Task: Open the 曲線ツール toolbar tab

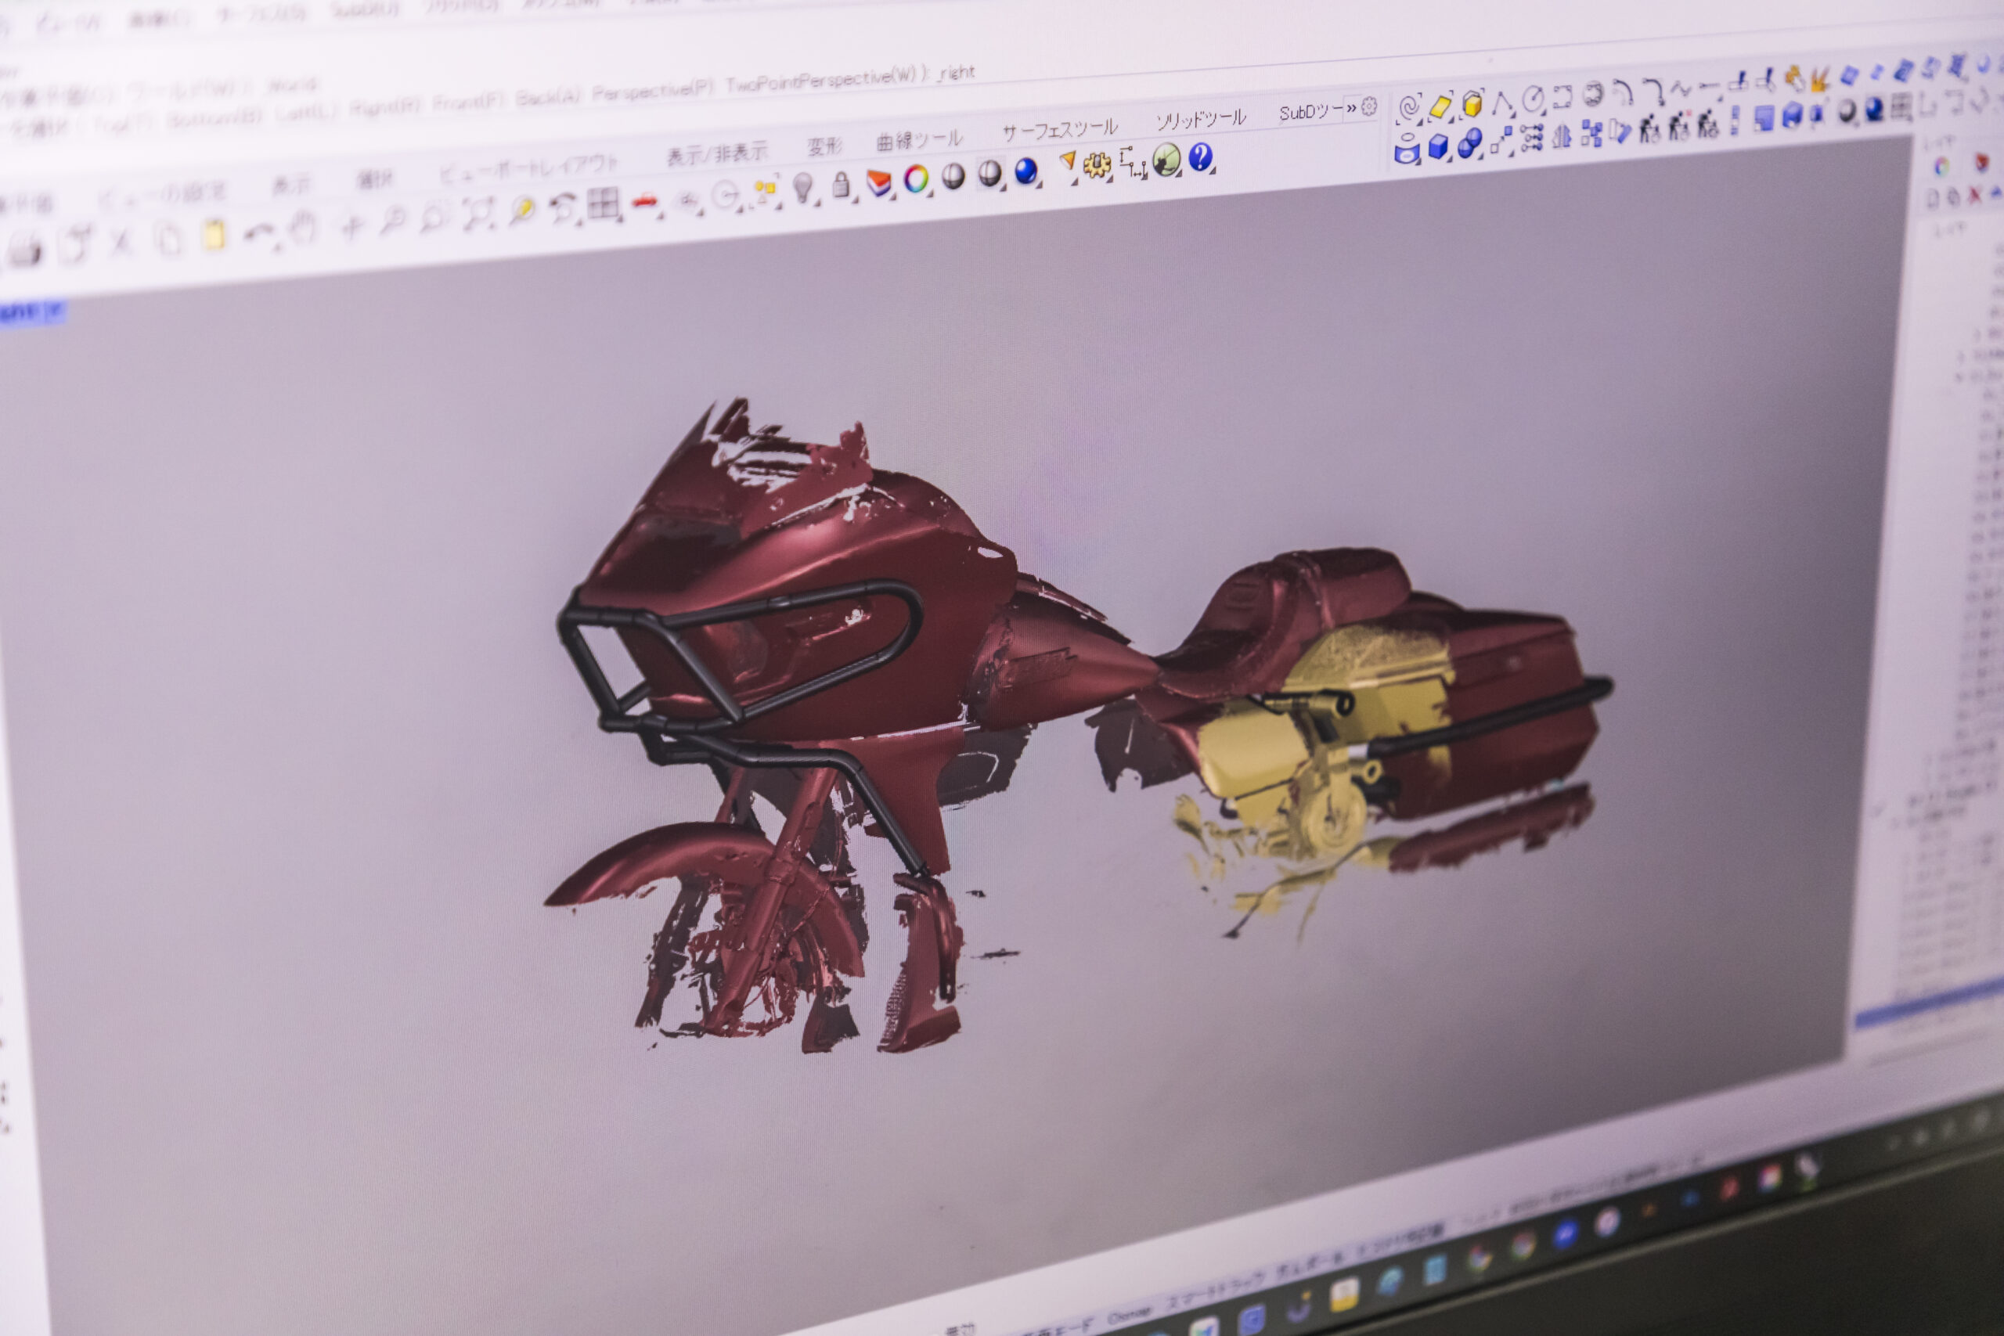Action: tap(919, 140)
